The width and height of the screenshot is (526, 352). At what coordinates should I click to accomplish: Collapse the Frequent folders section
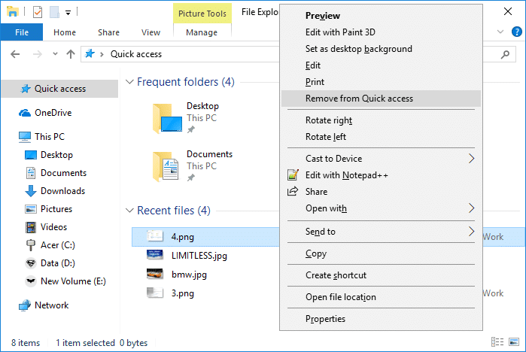coord(129,81)
